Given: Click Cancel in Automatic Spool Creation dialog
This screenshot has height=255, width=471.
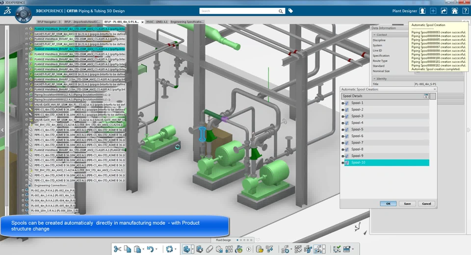Looking at the screenshot, I should pyautogui.click(x=426, y=204).
